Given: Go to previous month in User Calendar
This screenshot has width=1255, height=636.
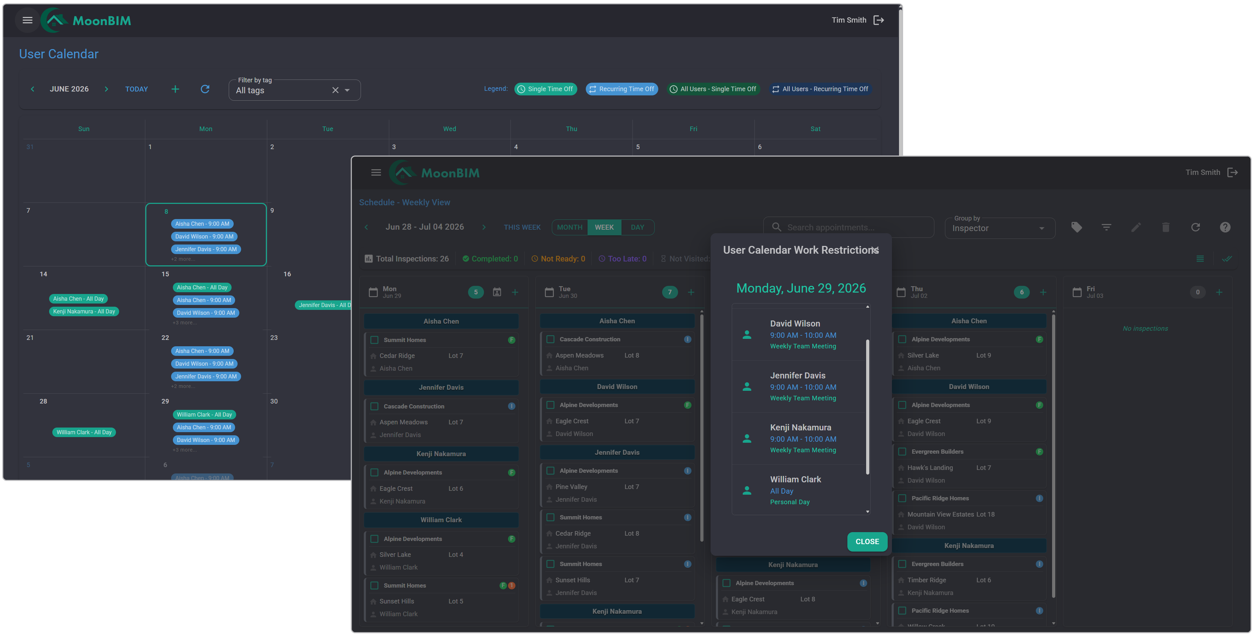Looking at the screenshot, I should coord(33,89).
